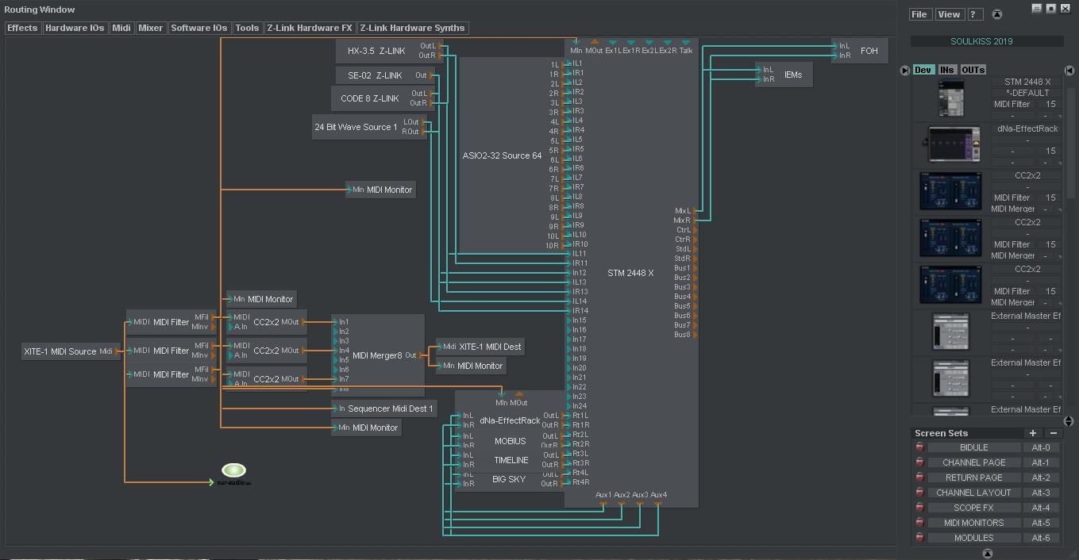Load the RETURN PAGE screen set

click(974, 478)
